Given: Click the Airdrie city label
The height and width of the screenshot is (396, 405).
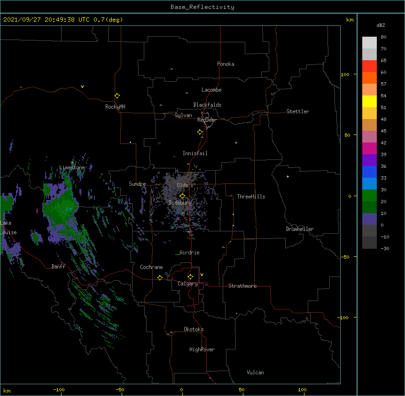Looking at the screenshot, I should coord(189,253).
